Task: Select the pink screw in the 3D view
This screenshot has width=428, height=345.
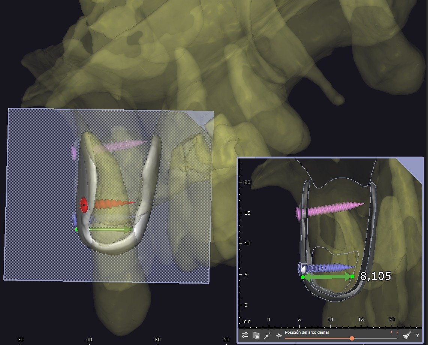Action: [x=127, y=145]
